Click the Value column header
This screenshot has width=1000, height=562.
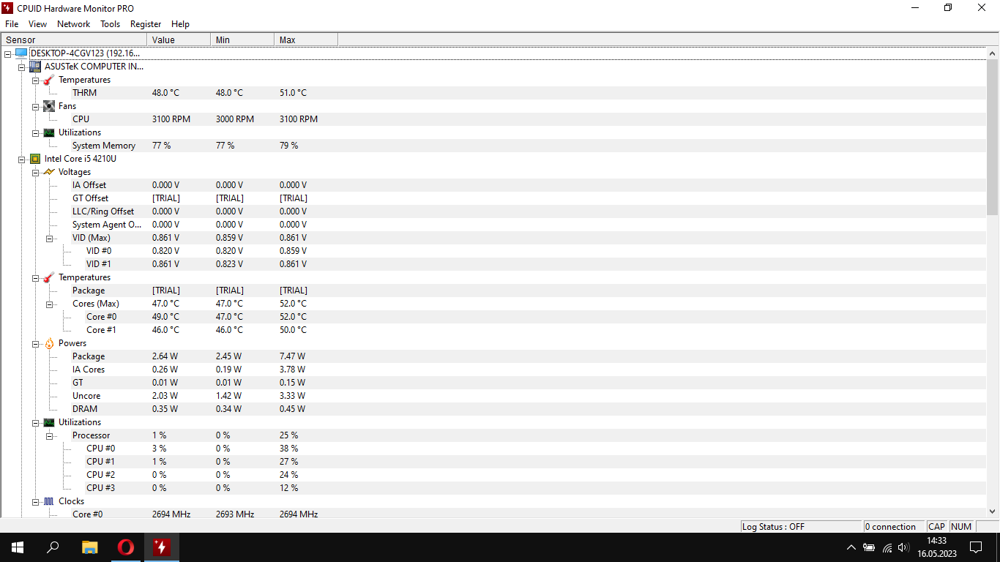click(x=179, y=40)
